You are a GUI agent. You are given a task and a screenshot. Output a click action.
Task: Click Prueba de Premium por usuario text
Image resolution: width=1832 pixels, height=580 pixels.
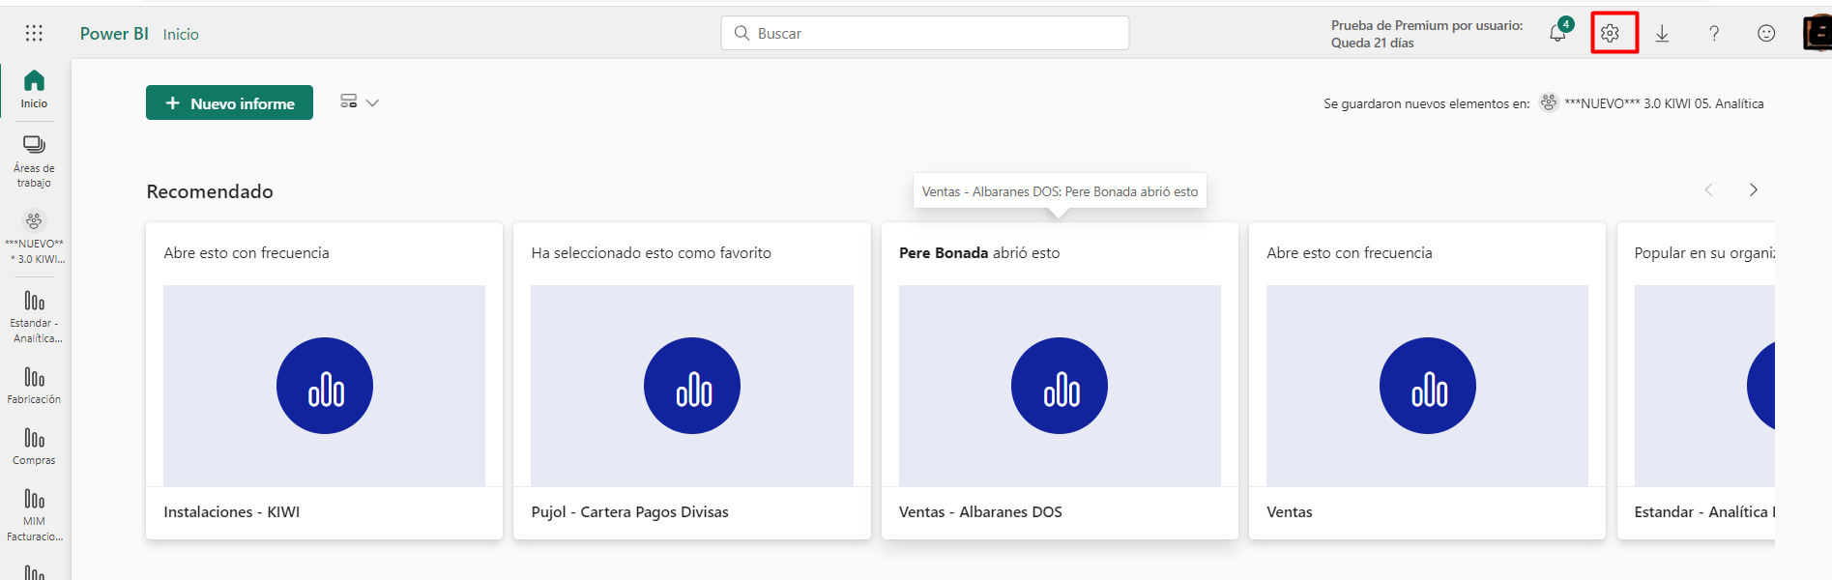click(1427, 26)
